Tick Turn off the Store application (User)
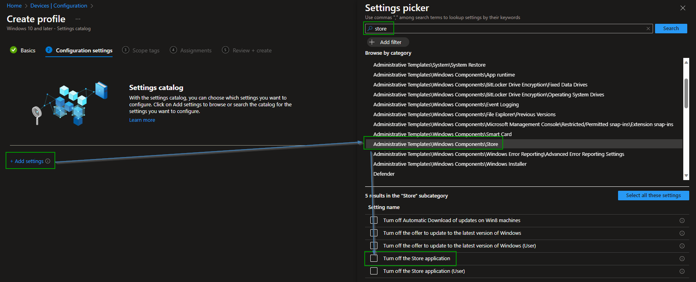696x282 pixels. tap(374, 271)
